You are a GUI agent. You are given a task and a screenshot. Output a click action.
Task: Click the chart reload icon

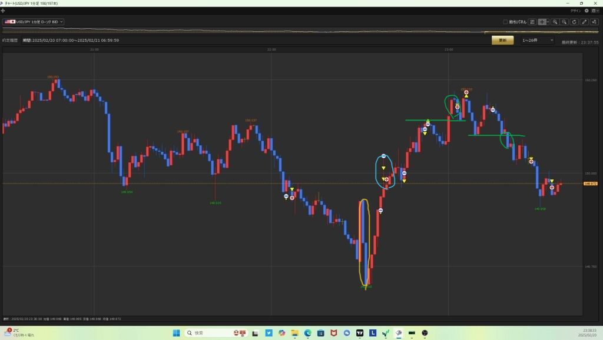click(574, 22)
